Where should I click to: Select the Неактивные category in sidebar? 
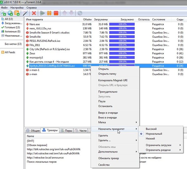point(12,36)
